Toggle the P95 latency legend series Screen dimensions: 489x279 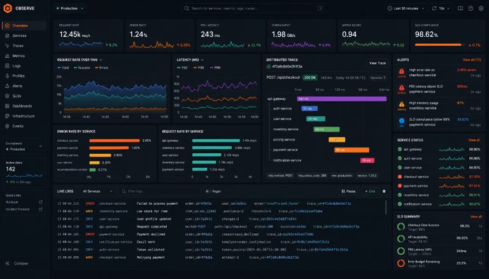coord(199,67)
